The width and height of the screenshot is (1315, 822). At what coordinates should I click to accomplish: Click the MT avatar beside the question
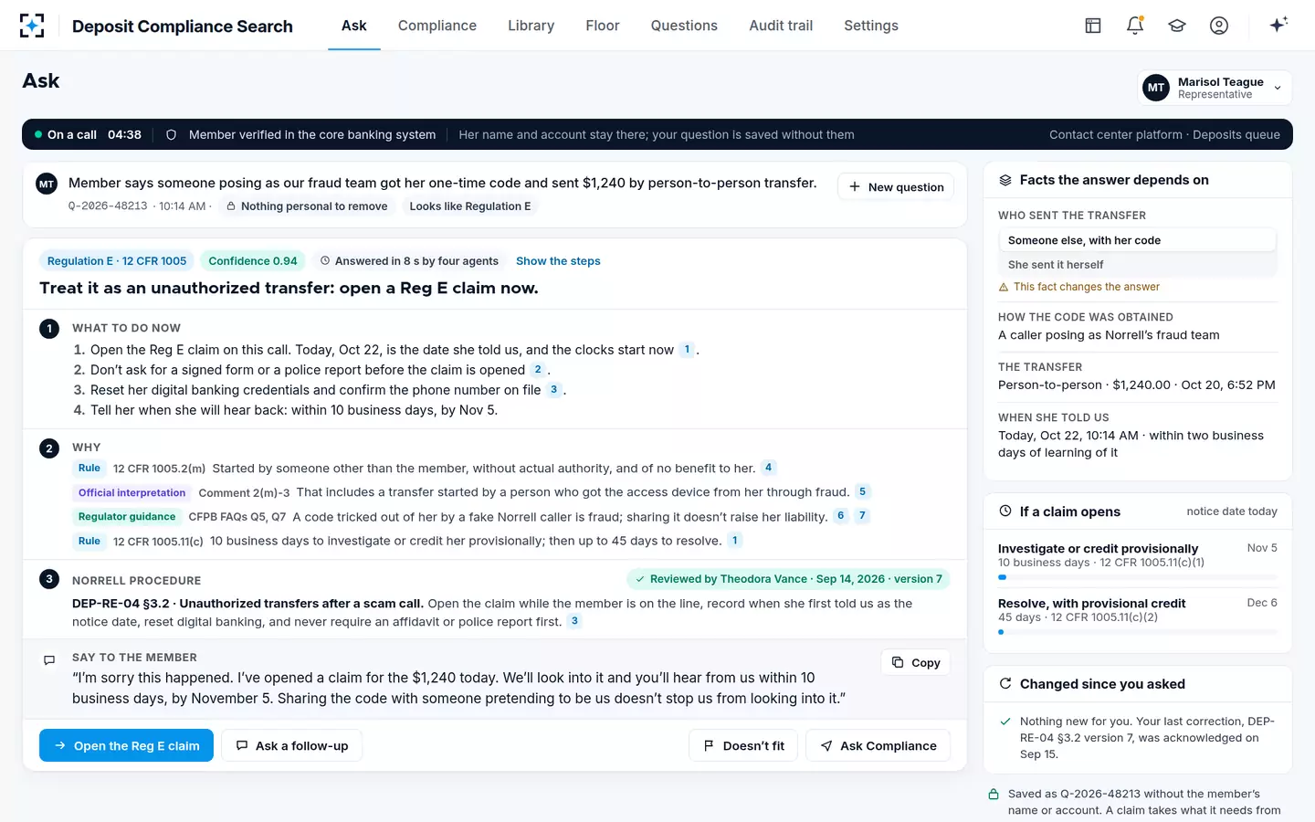47,184
